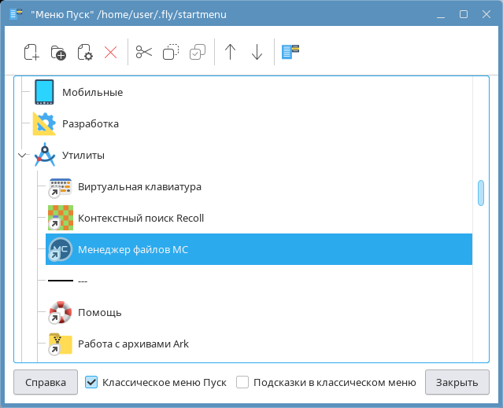Open item properties with the gear icon
Image resolution: width=503 pixels, height=408 pixels.
84,53
